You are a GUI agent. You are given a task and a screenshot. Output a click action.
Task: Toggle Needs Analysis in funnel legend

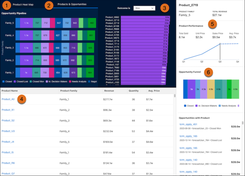pos(227,106)
